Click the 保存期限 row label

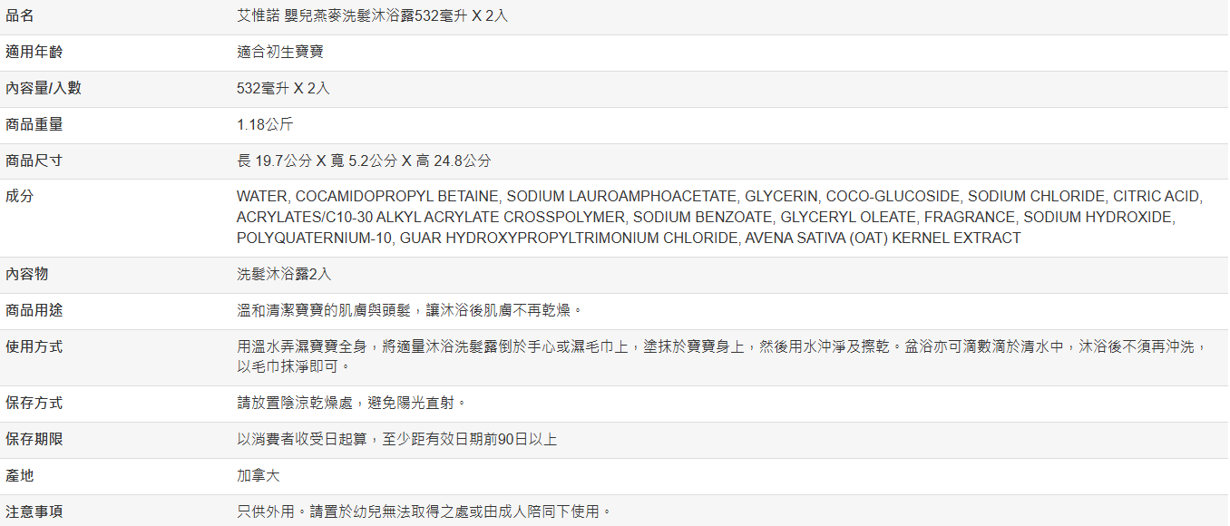click(x=34, y=439)
